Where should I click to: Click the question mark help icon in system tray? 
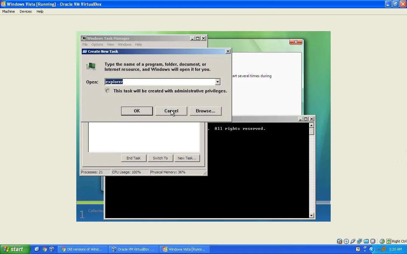pyautogui.click(x=358, y=249)
